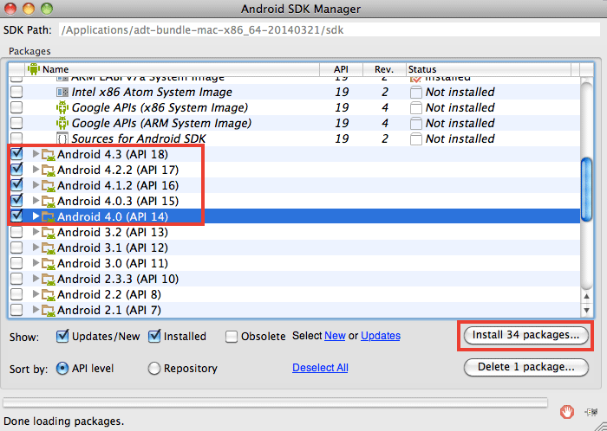This screenshot has width=607, height=431.
Task: Click the Android 2.2 folder icon
Action: (x=49, y=295)
